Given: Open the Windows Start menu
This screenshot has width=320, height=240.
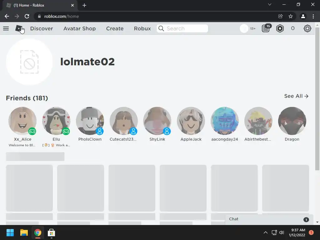Looking at the screenshot, I should pyautogui.click(x=10, y=232).
